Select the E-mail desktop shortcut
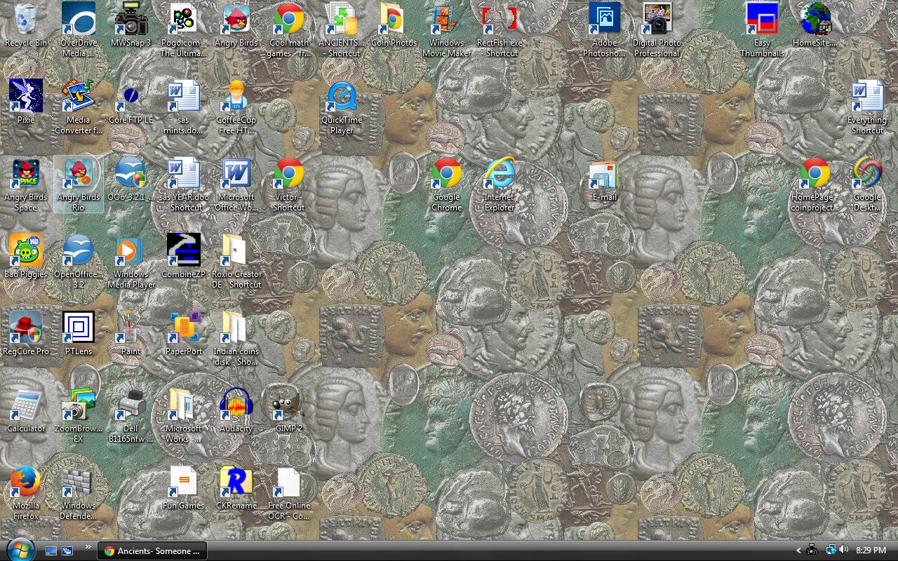Screen dimensions: 898x561 click(x=604, y=174)
